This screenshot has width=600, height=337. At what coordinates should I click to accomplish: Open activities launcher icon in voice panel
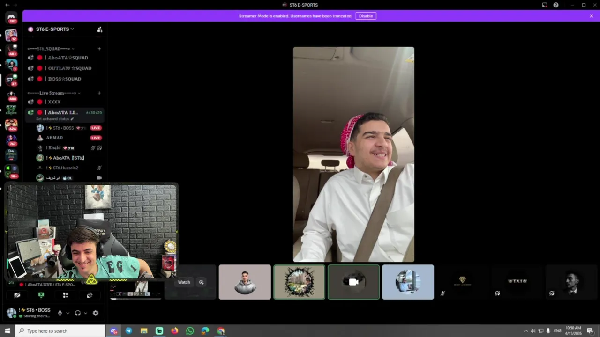pyautogui.click(x=66, y=295)
